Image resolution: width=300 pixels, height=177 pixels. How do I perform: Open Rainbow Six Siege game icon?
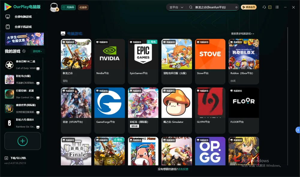point(9,123)
